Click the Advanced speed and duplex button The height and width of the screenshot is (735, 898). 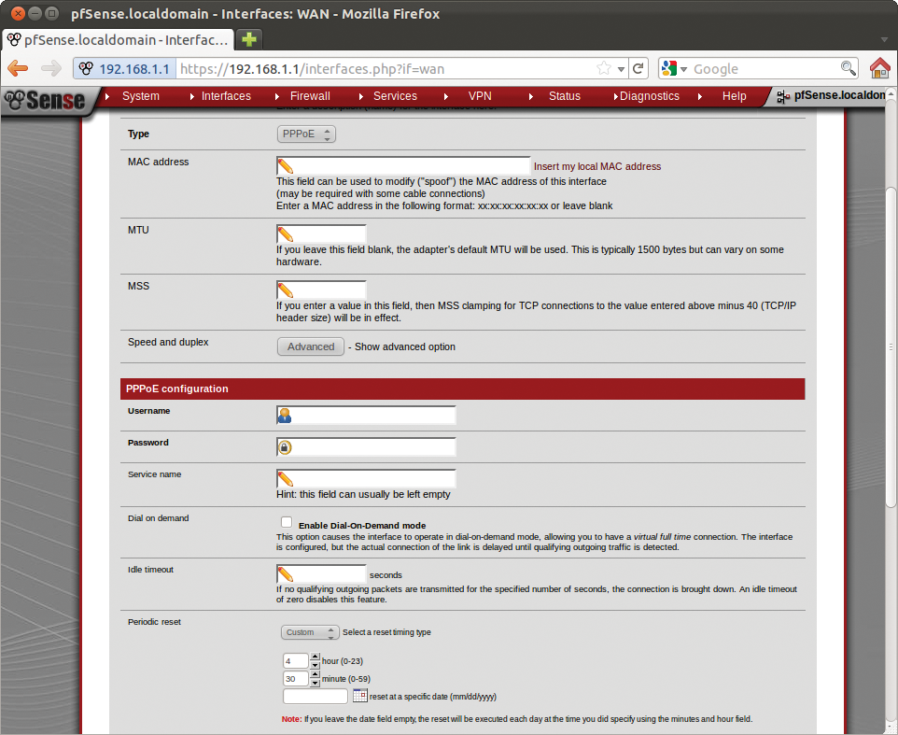tap(311, 346)
